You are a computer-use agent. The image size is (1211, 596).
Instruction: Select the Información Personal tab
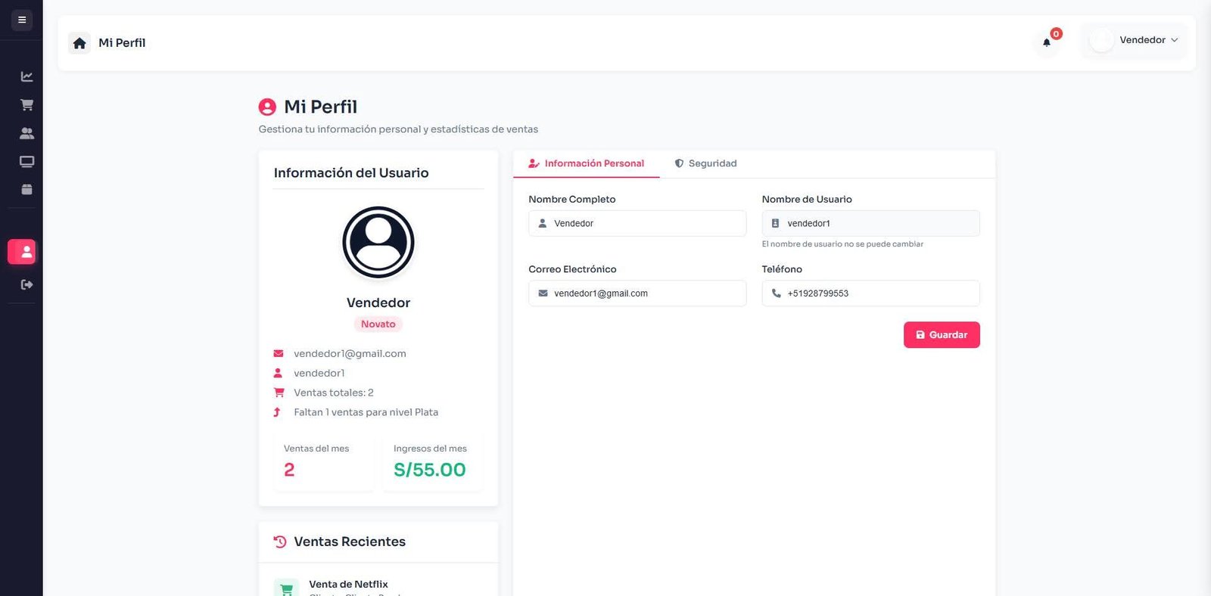click(x=587, y=163)
